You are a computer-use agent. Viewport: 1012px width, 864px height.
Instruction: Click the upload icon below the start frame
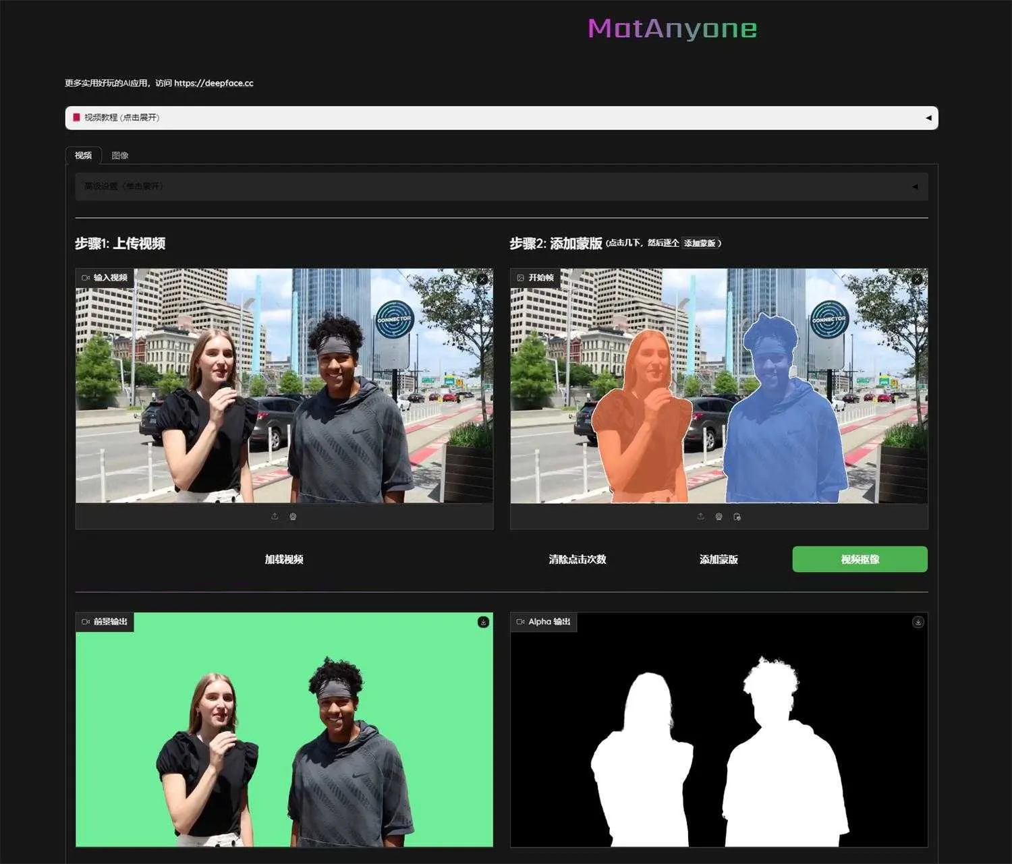coord(701,517)
